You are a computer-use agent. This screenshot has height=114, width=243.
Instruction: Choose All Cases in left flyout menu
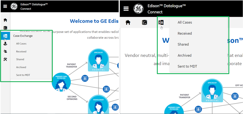(21, 44)
